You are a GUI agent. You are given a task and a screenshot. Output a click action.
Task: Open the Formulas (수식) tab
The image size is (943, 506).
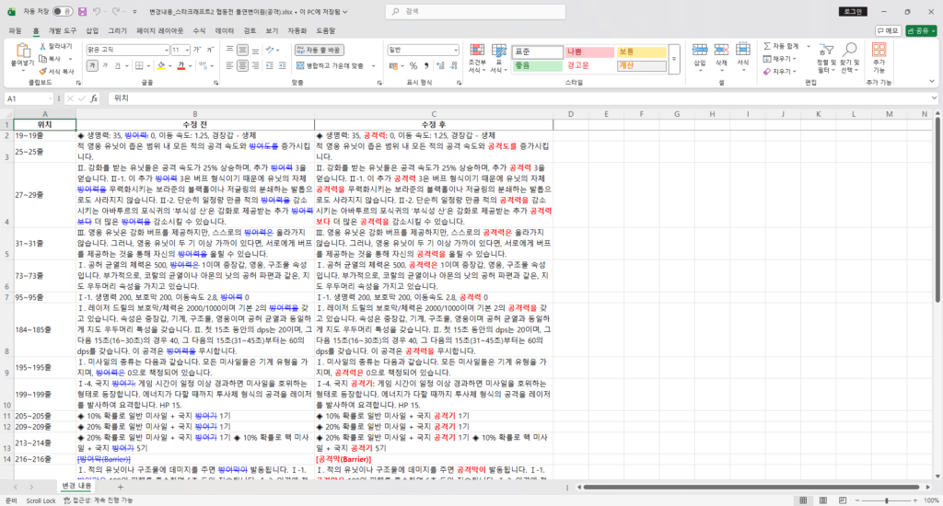tap(199, 30)
